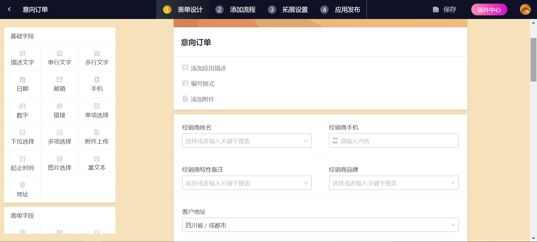Add the 单项选择 single choice field

pos(97,111)
